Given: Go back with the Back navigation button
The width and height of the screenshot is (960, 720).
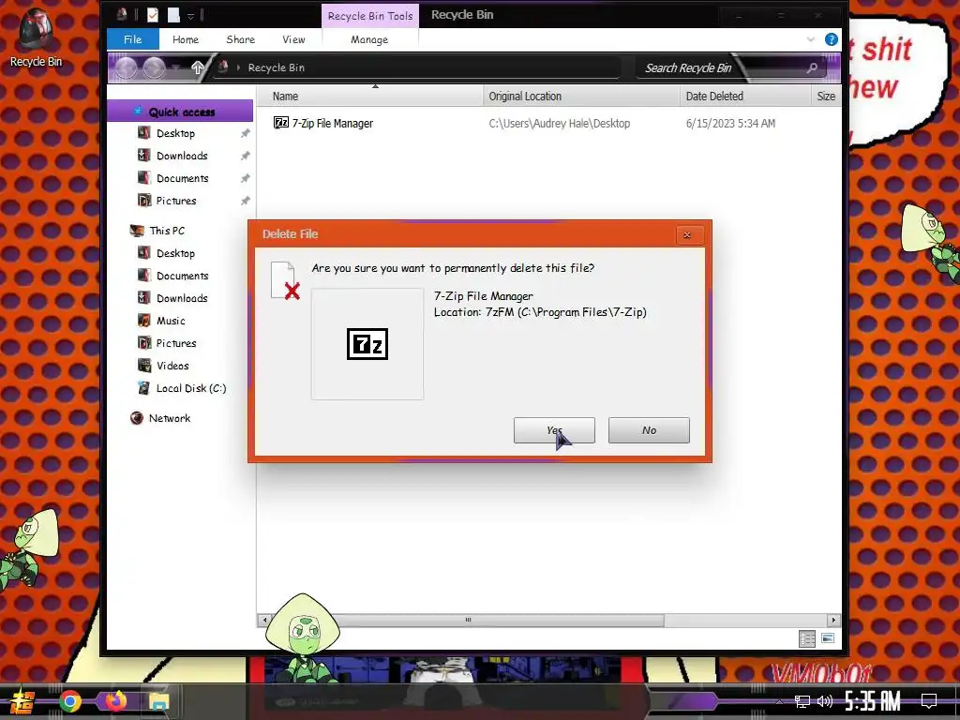Looking at the screenshot, I should 127,67.
